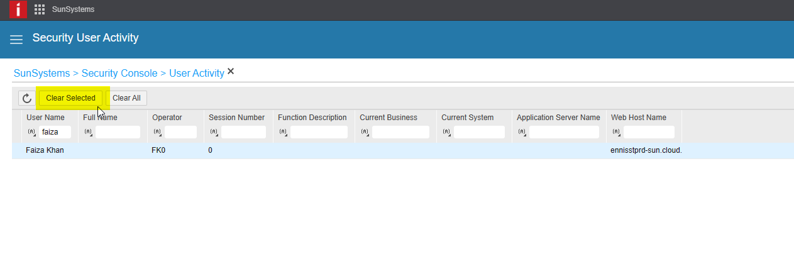Open filter operator for Function Description
Screen dimensions: 794x266
[283, 132]
